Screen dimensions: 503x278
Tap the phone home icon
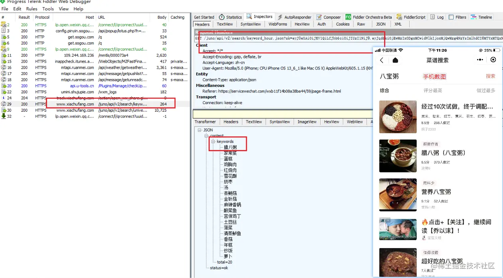[395, 60]
